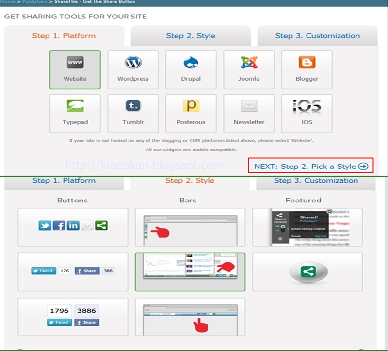Viewport: 388px width, 351px height.
Task: Click the 3886 share counter
Action: (87, 311)
